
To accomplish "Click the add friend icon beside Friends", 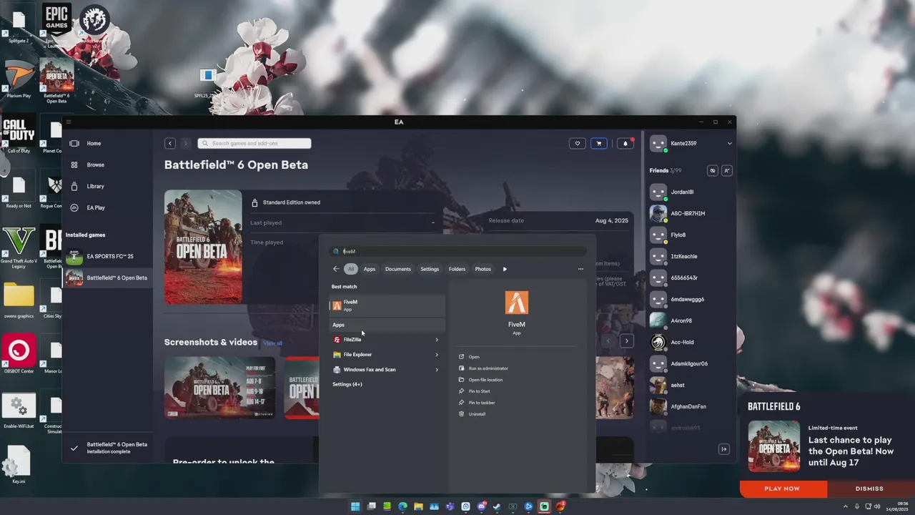I will 727,170.
